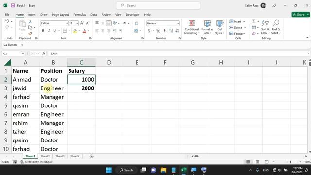Click the Button quick access item
311x175 pixels.
10,45
